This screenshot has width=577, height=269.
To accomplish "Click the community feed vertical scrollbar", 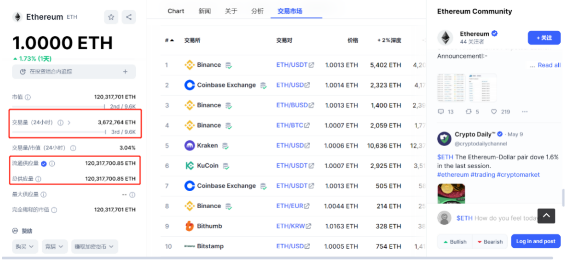I will pos(563,197).
